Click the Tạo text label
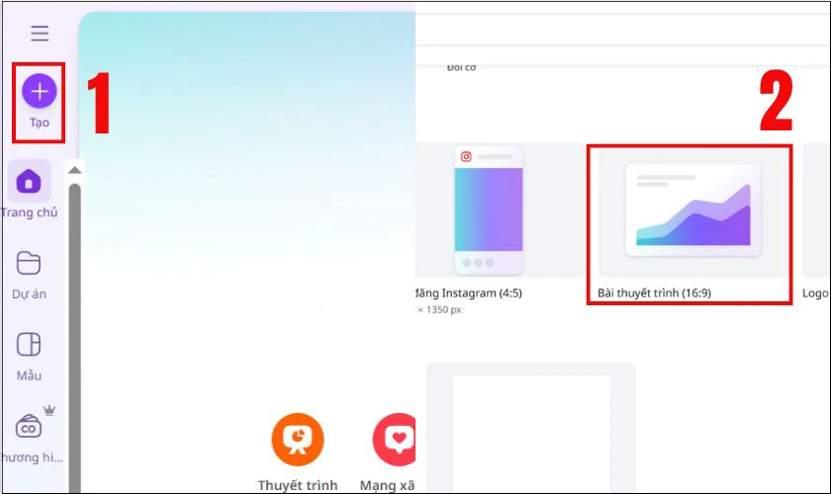The height and width of the screenshot is (494, 831). point(40,123)
